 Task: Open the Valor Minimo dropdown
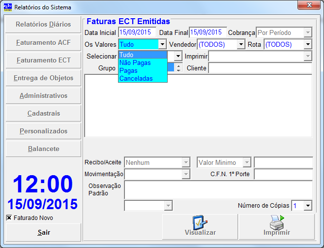tap(247, 162)
